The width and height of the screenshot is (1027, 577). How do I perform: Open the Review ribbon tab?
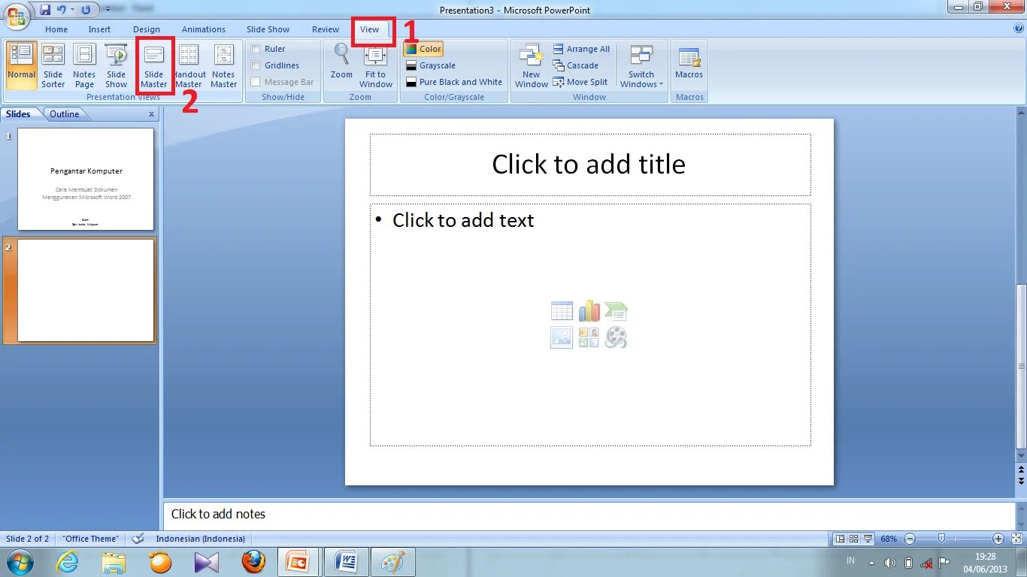coord(326,29)
